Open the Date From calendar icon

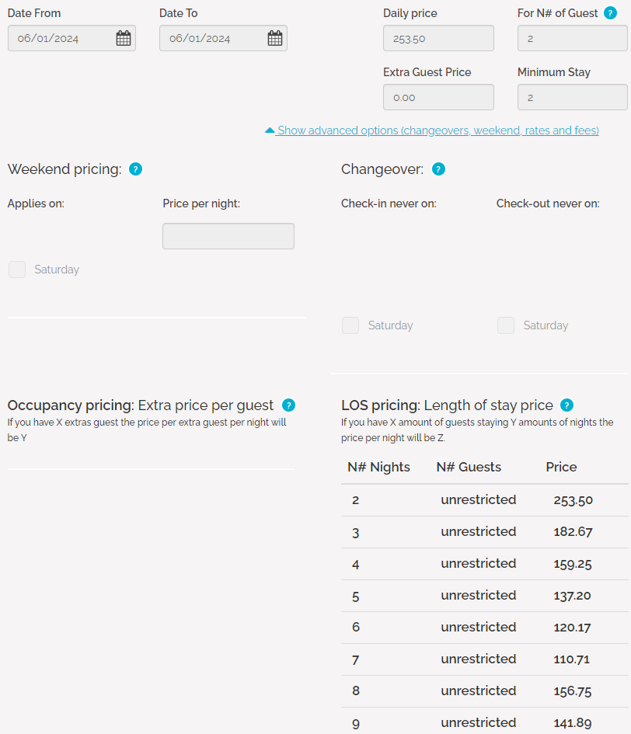click(x=124, y=38)
